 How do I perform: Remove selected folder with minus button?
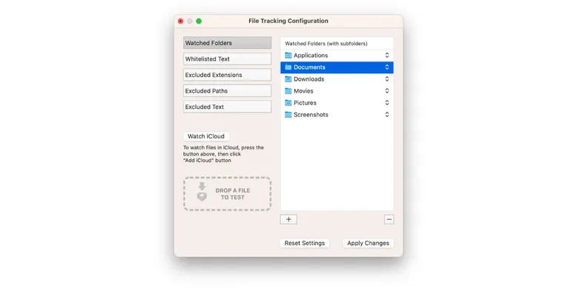pyautogui.click(x=389, y=220)
